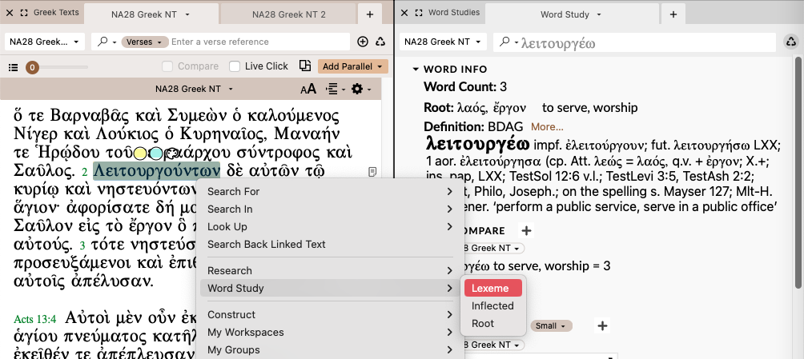Select Lexeme in the Word Study submenu

pyautogui.click(x=492, y=288)
